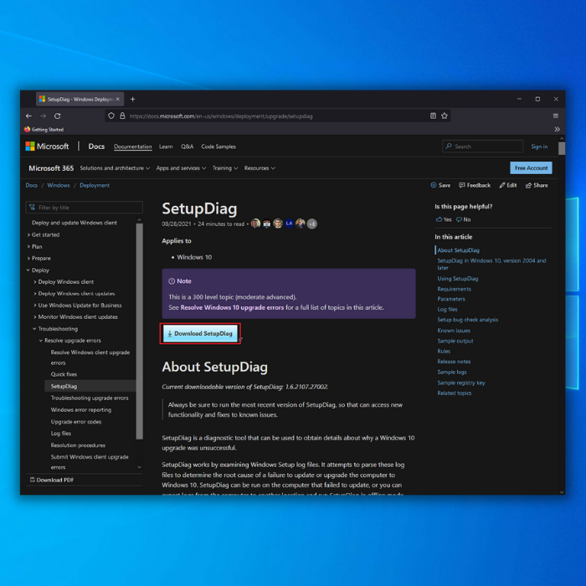This screenshot has width=586, height=586.
Task: Click the tracking protection shield icon
Action: click(x=111, y=116)
